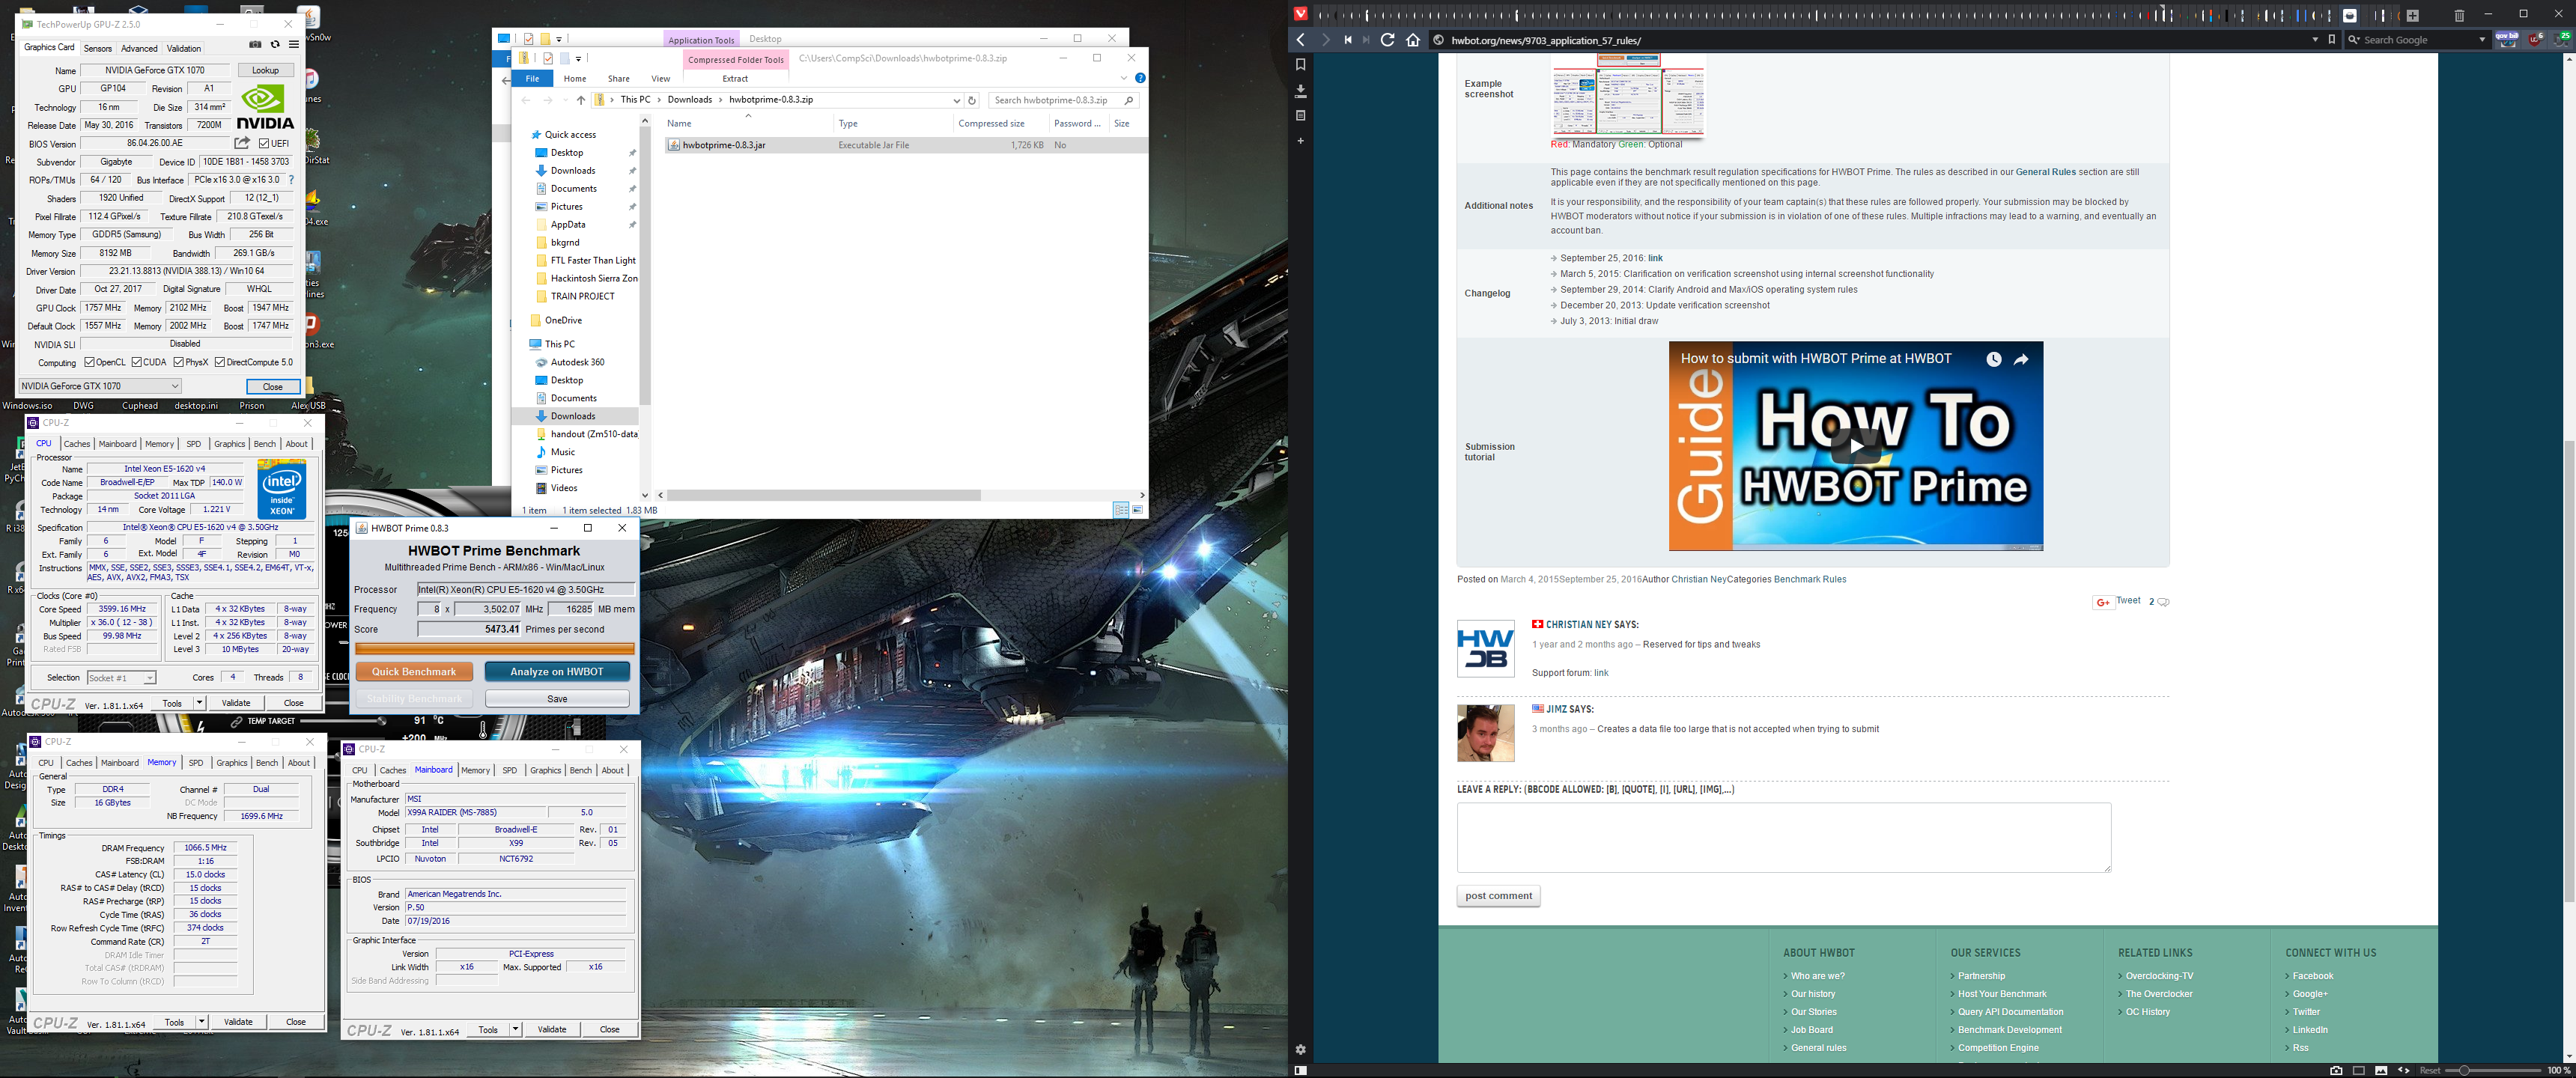
Task: Open Vivaldi Bookmarks panel icon
Action: (1300, 65)
